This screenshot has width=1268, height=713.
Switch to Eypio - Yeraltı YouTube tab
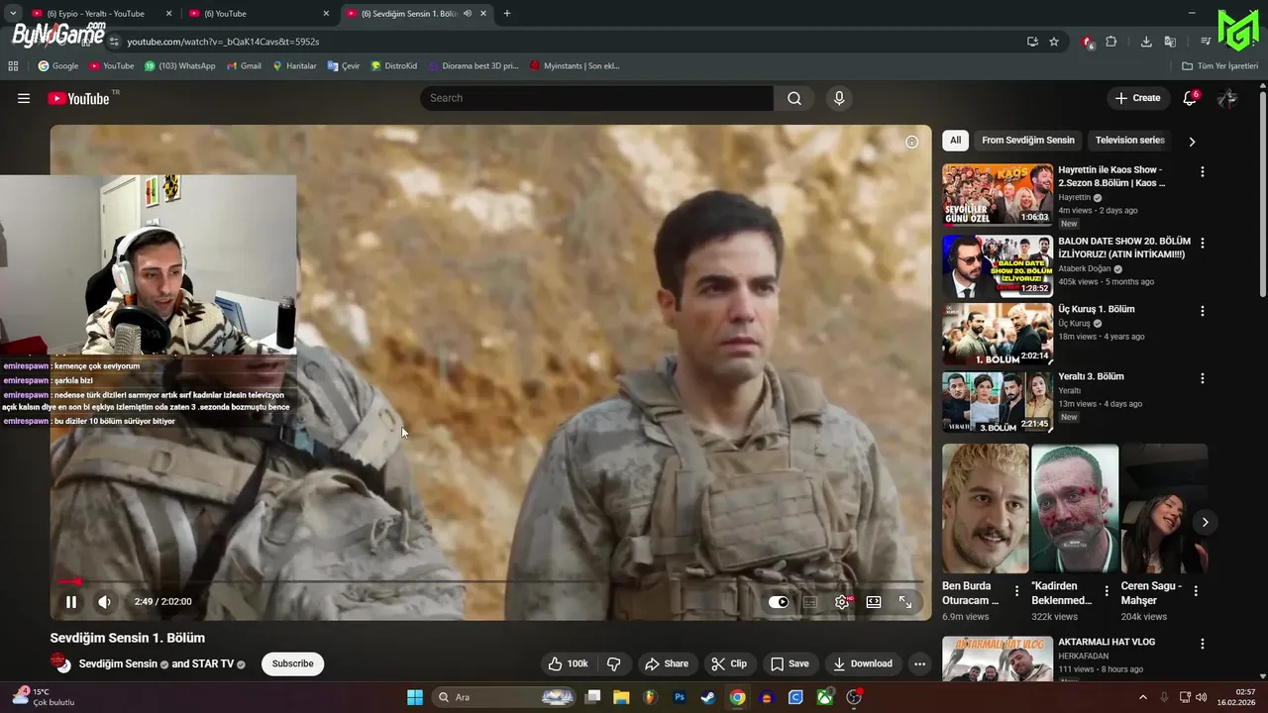tap(94, 14)
